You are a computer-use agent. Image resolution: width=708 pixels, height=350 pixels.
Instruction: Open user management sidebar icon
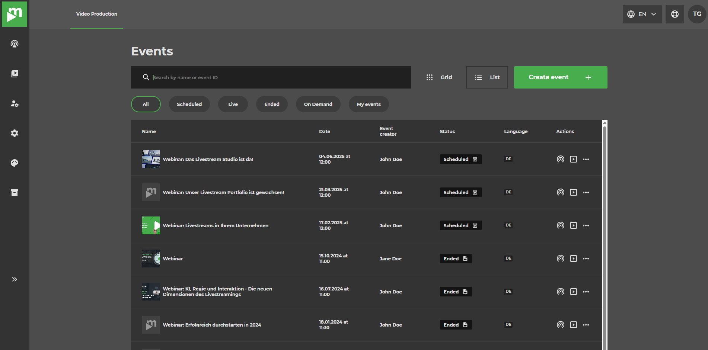click(x=15, y=103)
